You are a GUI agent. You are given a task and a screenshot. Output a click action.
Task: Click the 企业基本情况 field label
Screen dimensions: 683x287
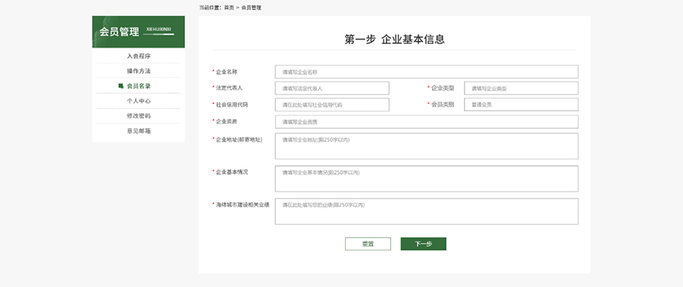(232, 172)
